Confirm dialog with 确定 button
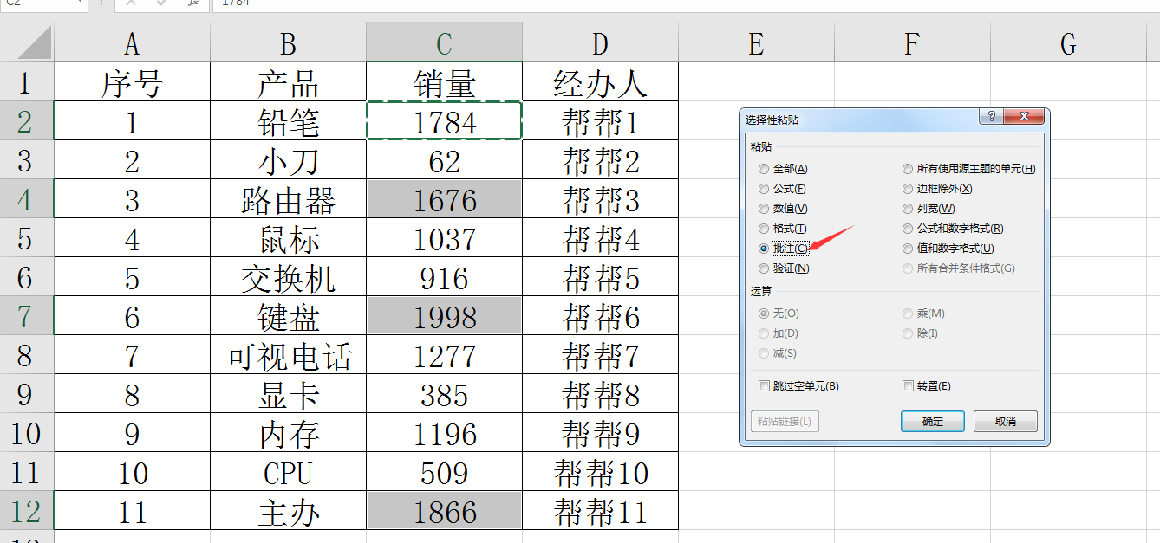The image size is (1160, 543). (x=933, y=422)
